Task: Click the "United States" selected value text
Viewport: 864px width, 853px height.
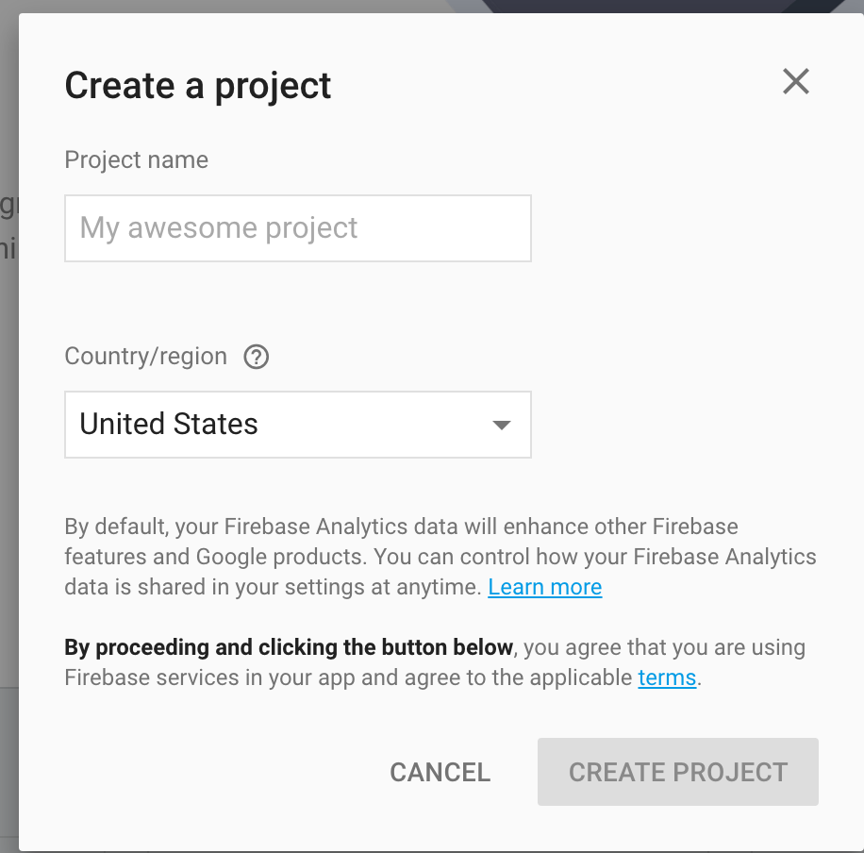Action: pos(169,425)
